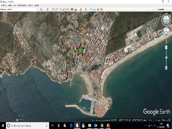
Task: Click the move-up arrow on the pan joystick
Action: tap(166, 29)
